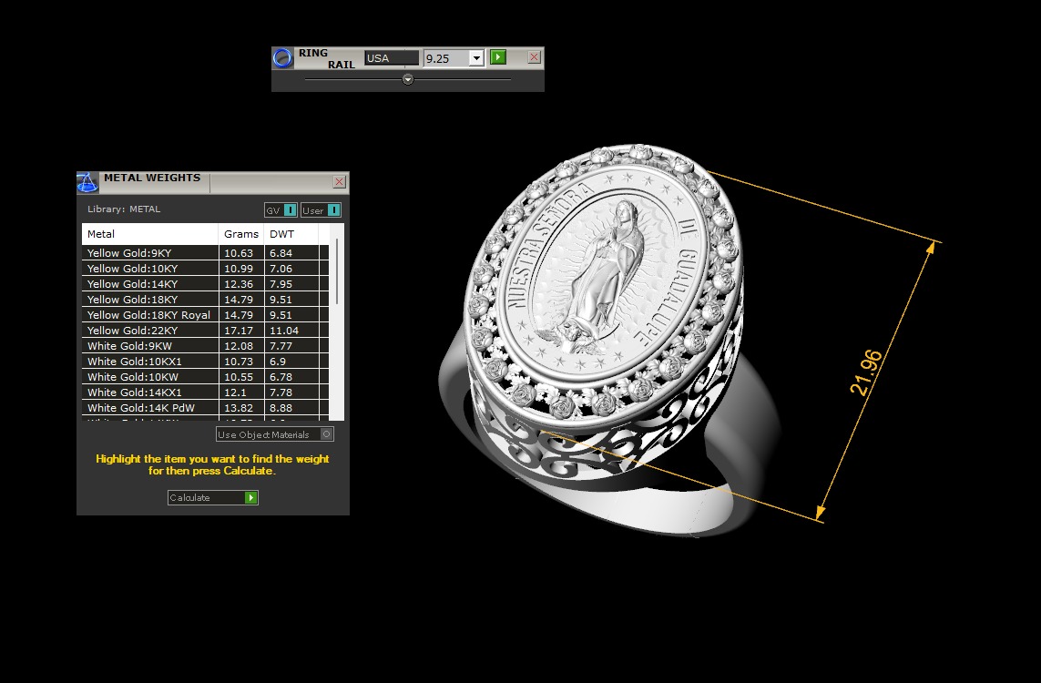Select the Yellow Gold:18KY row
Viewport: 1041px width, 683px height.
(205, 300)
